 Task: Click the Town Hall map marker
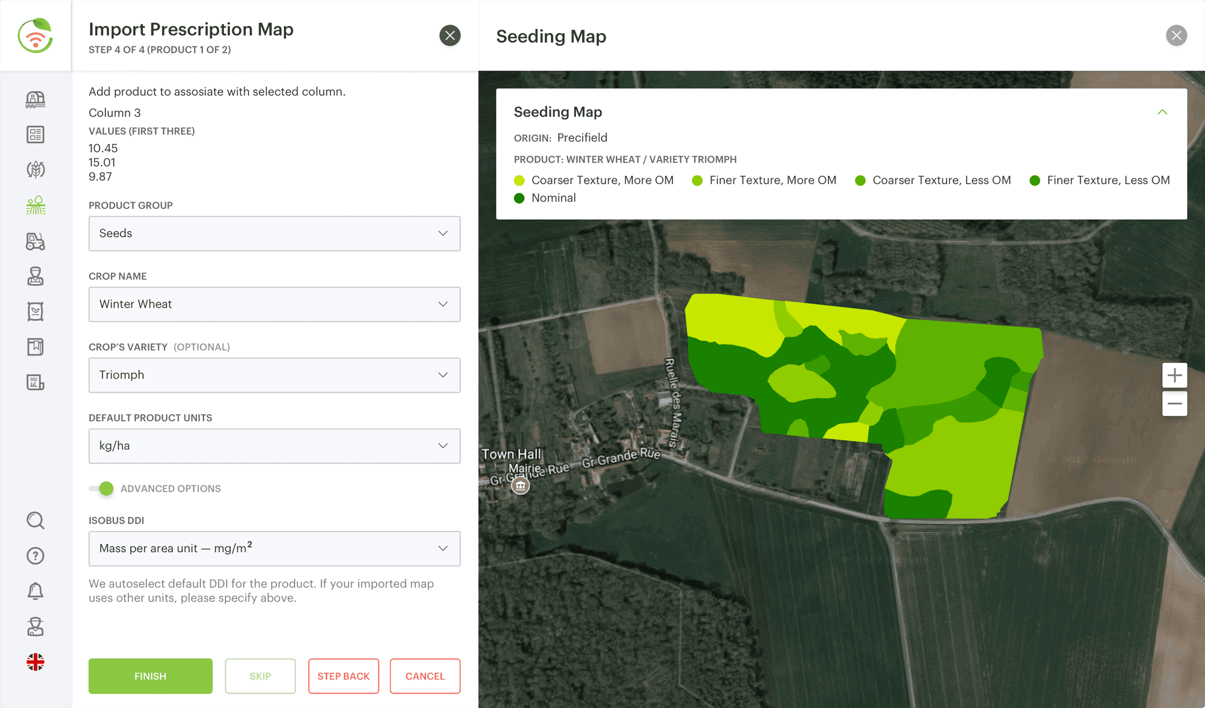tap(521, 485)
